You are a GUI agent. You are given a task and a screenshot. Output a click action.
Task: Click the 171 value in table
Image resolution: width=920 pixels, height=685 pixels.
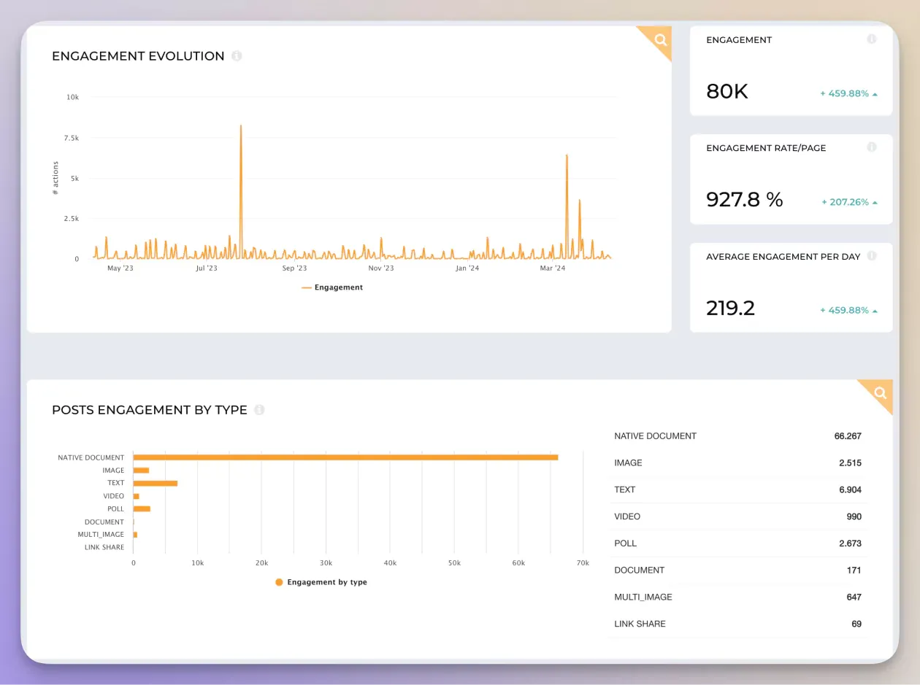(854, 570)
